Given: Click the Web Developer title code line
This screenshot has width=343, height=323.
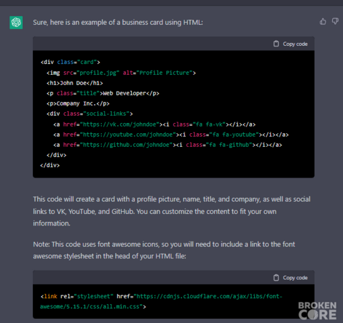Looking at the screenshot, I should [x=103, y=94].
